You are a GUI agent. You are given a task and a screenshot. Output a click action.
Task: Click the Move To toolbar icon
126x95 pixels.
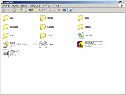[49, 10]
